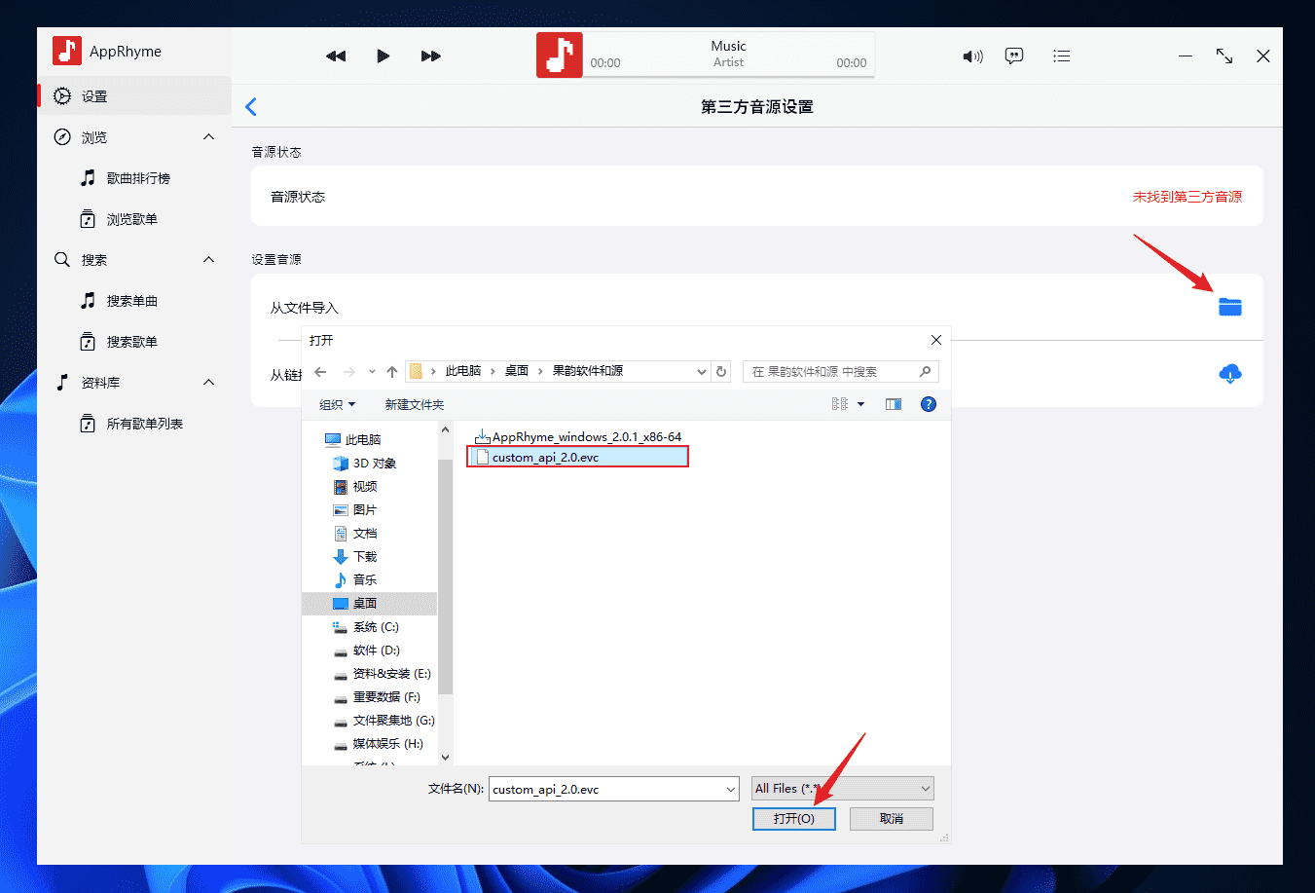Viewport: 1315px width, 893px height.
Task: Select 图片 in the navigation tree
Action: [x=355, y=510]
